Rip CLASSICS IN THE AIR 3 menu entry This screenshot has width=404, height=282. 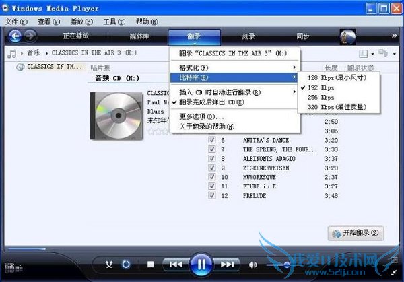(x=234, y=53)
